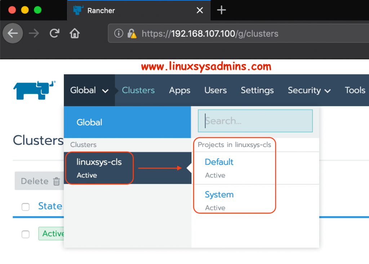Open the Clusters nav tab

point(138,90)
